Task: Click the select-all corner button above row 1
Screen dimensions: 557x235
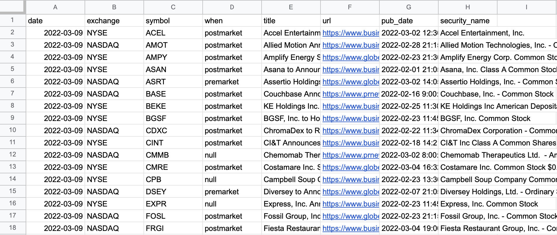Action: [x=13, y=7]
